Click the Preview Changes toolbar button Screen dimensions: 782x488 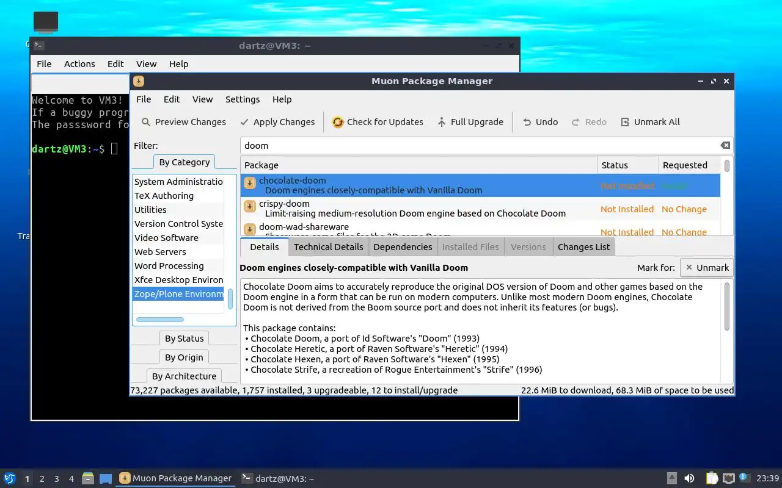pyautogui.click(x=184, y=122)
